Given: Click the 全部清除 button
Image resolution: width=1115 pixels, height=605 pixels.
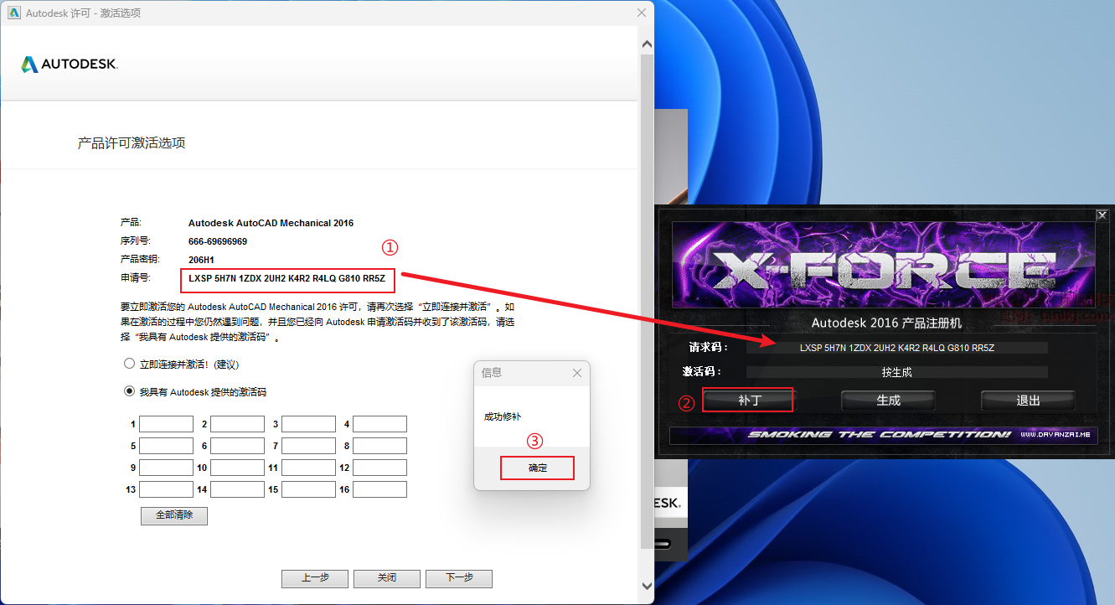Looking at the screenshot, I should [174, 515].
